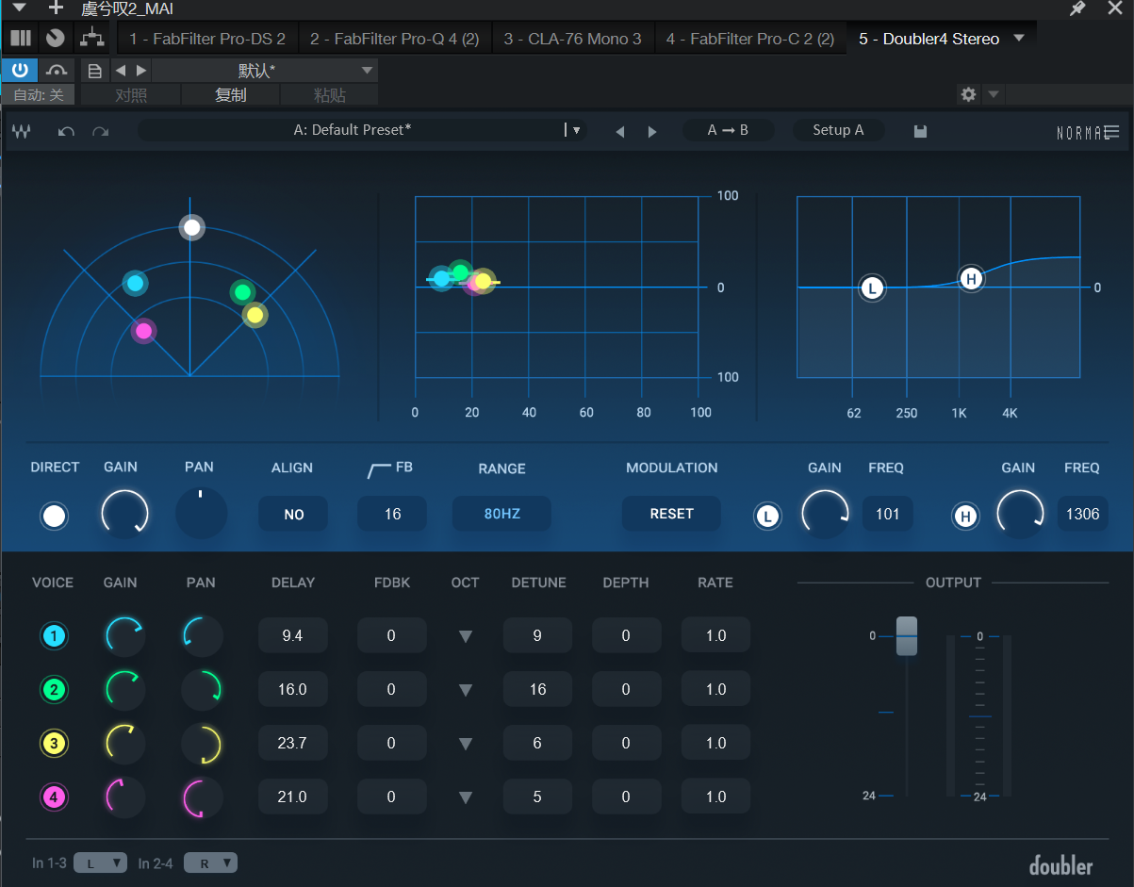Click the A → B copy button
This screenshot has width=1134, height=887.
(728, 130)
